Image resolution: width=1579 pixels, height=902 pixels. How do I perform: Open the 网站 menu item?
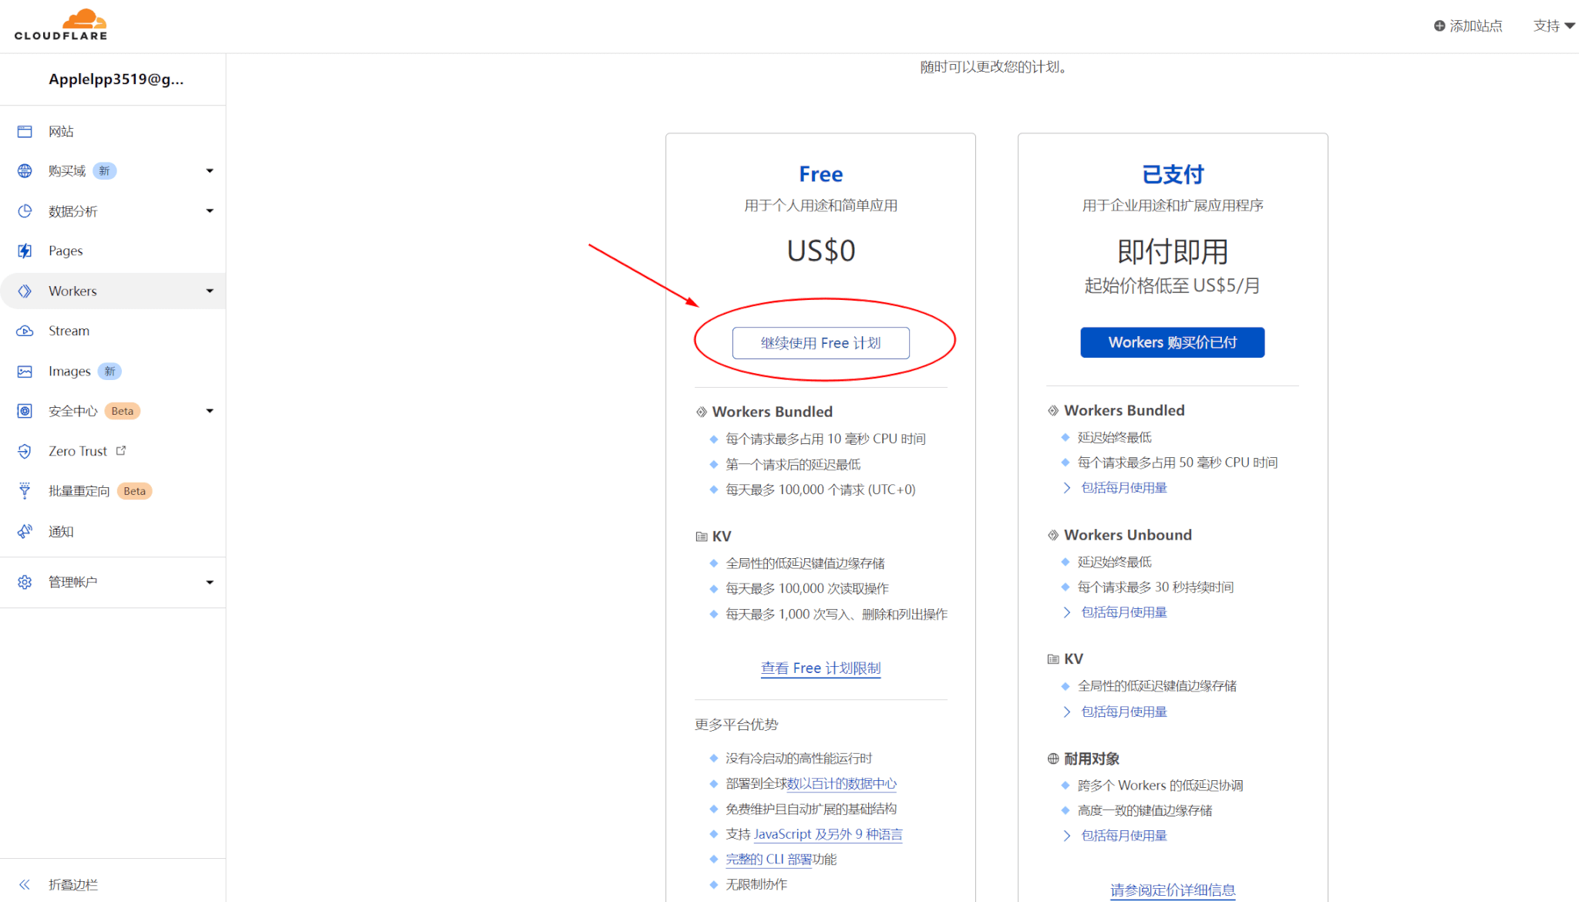point(113,132)
